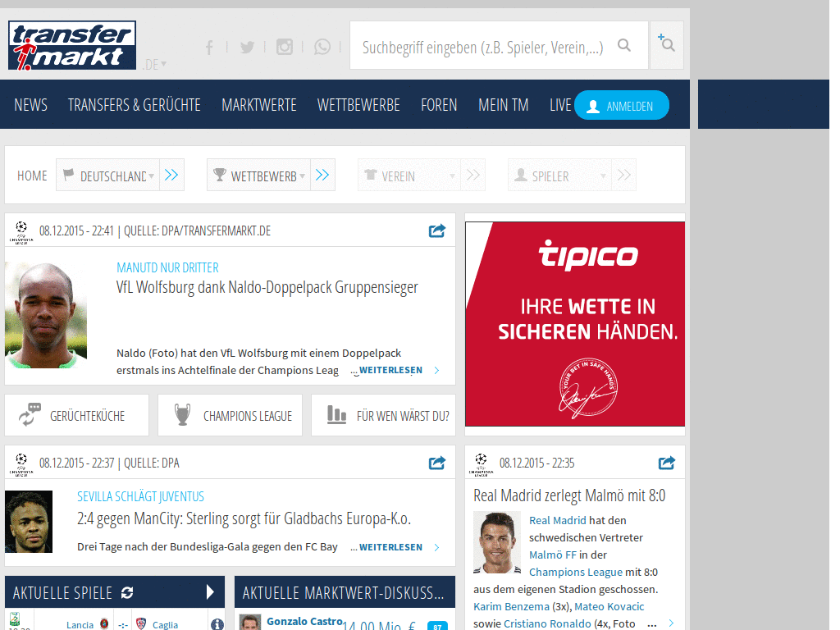Click Mateo Kovacic link

609,606
